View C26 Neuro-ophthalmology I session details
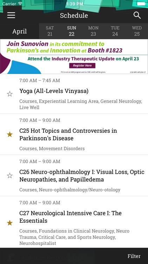The height and width of the screenshot is (264, 148). 74,176
